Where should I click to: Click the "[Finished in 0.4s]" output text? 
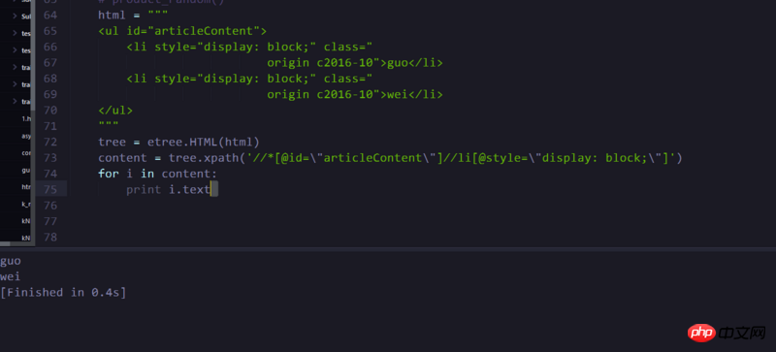point(63,292)
